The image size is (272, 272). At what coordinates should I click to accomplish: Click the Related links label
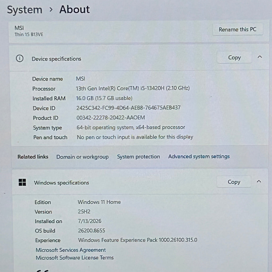click(33, 157)
